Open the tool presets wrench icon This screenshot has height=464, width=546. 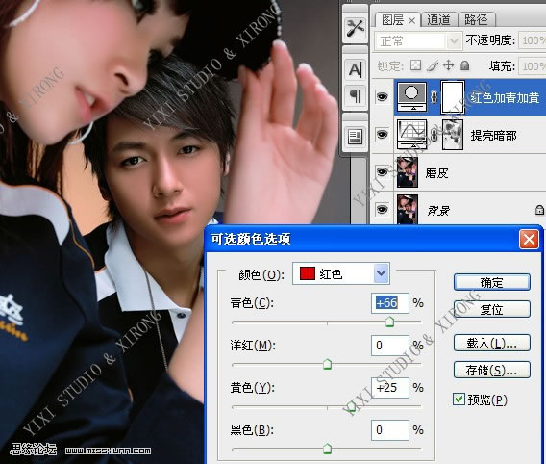coord(355,28)
